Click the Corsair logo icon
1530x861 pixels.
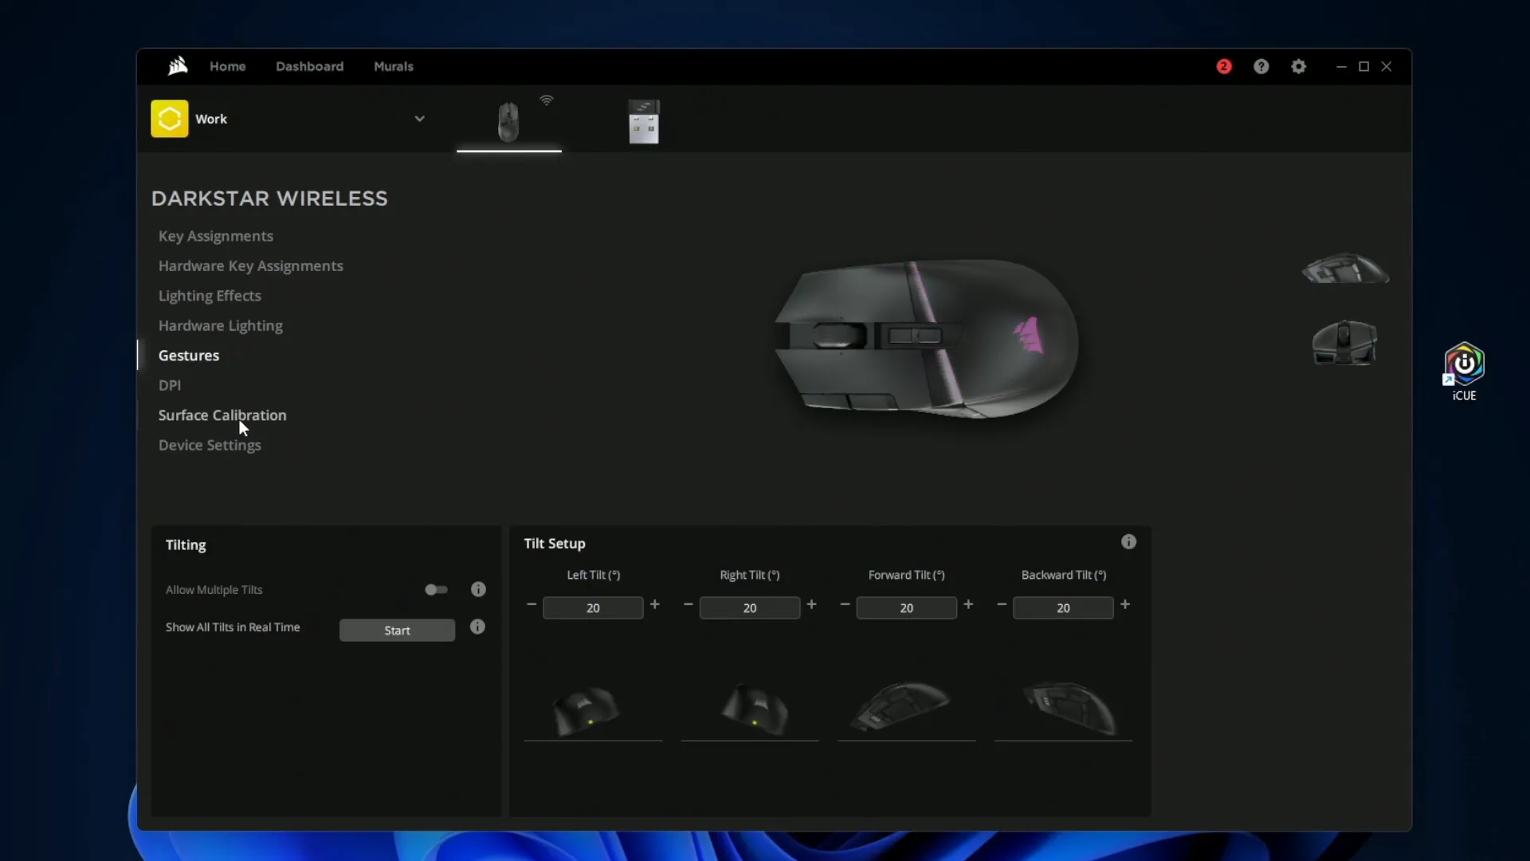tap(177, 66)
